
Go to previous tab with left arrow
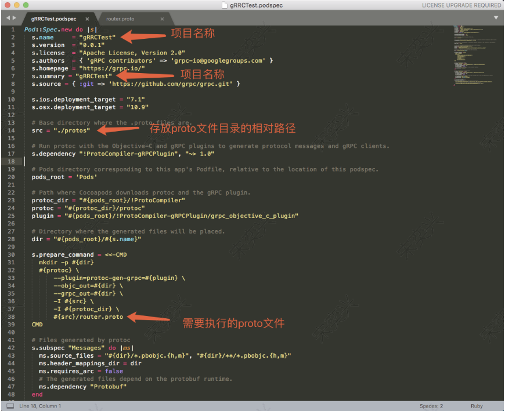[8, 18]
